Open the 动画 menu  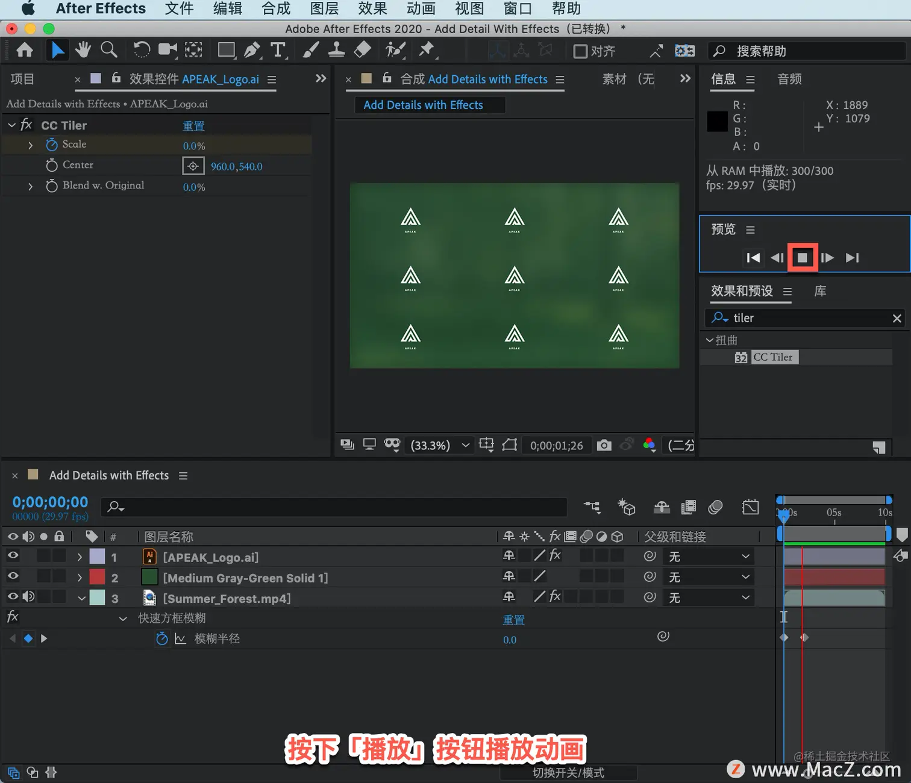click(421, 9)
